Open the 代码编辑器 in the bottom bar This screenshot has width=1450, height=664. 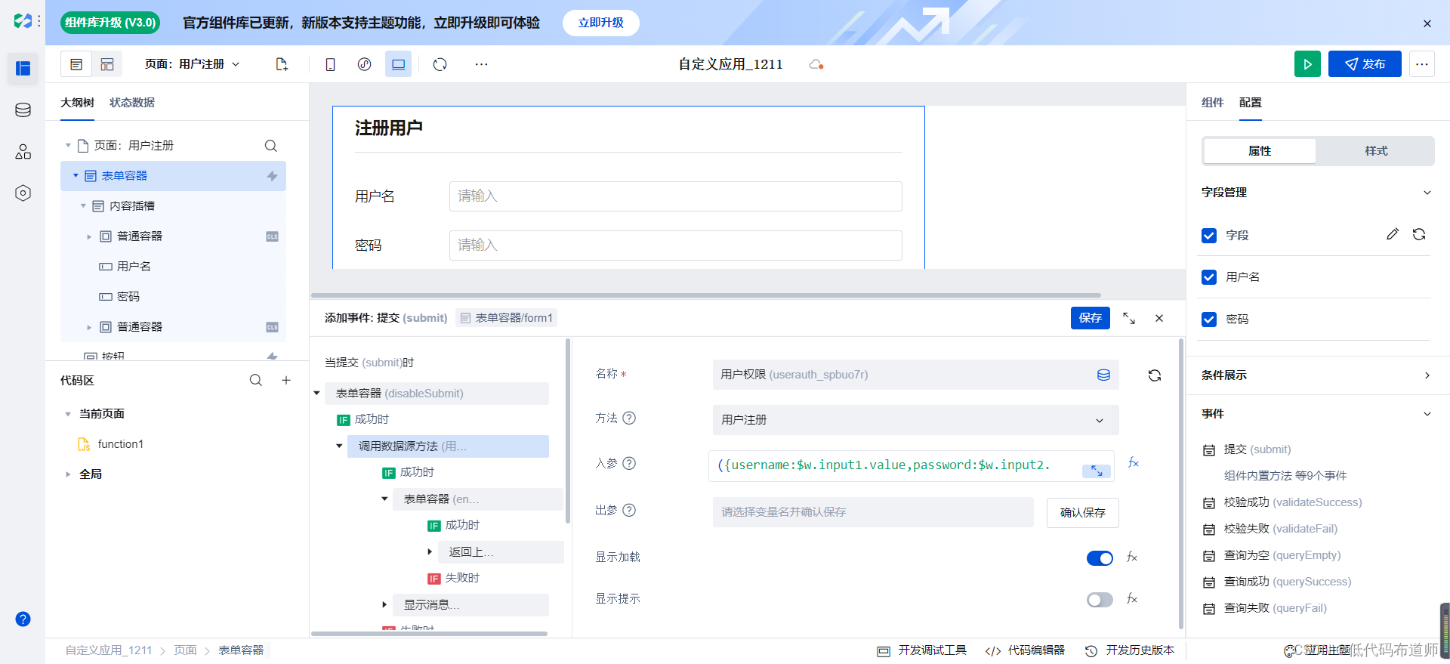point(1026,650)
